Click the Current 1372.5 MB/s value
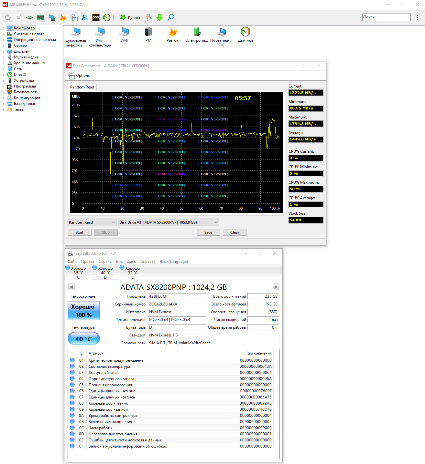This screenshot has width=425, height=464. [306, 93]
